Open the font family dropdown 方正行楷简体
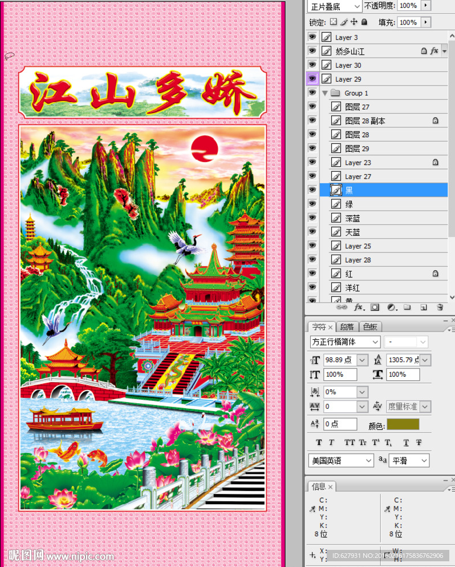455x567 pixels. pyautogui.click(x=345, y=341)
